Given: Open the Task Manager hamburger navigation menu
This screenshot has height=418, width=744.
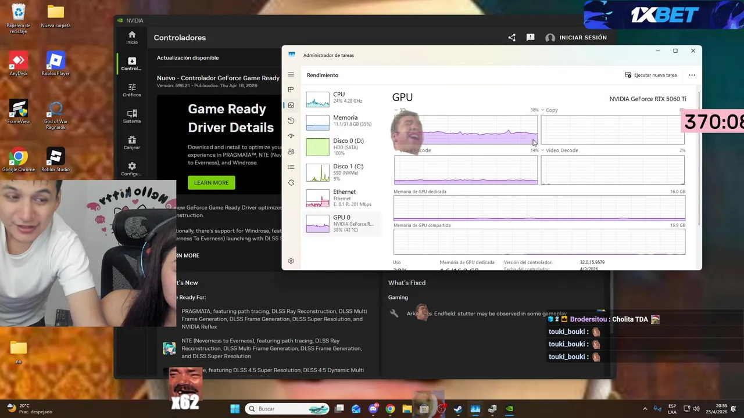Looking at the screenshot, I should click(x=291, y=75).
